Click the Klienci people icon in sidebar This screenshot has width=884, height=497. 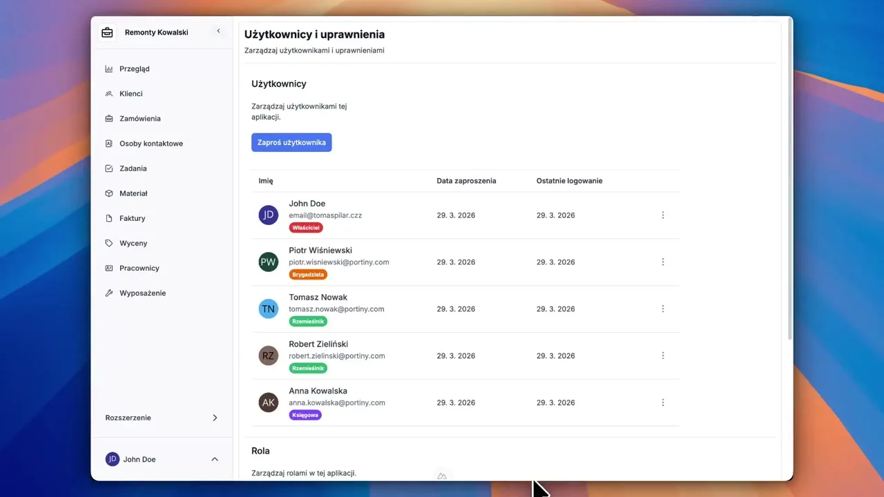click(108, 94)
